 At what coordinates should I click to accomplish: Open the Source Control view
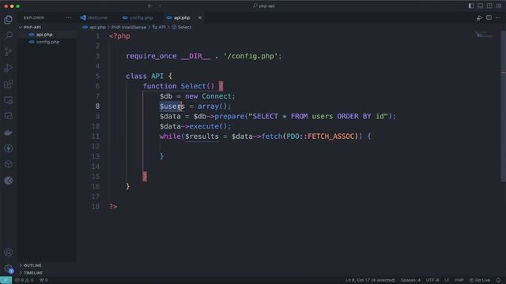tap(9, 51)
